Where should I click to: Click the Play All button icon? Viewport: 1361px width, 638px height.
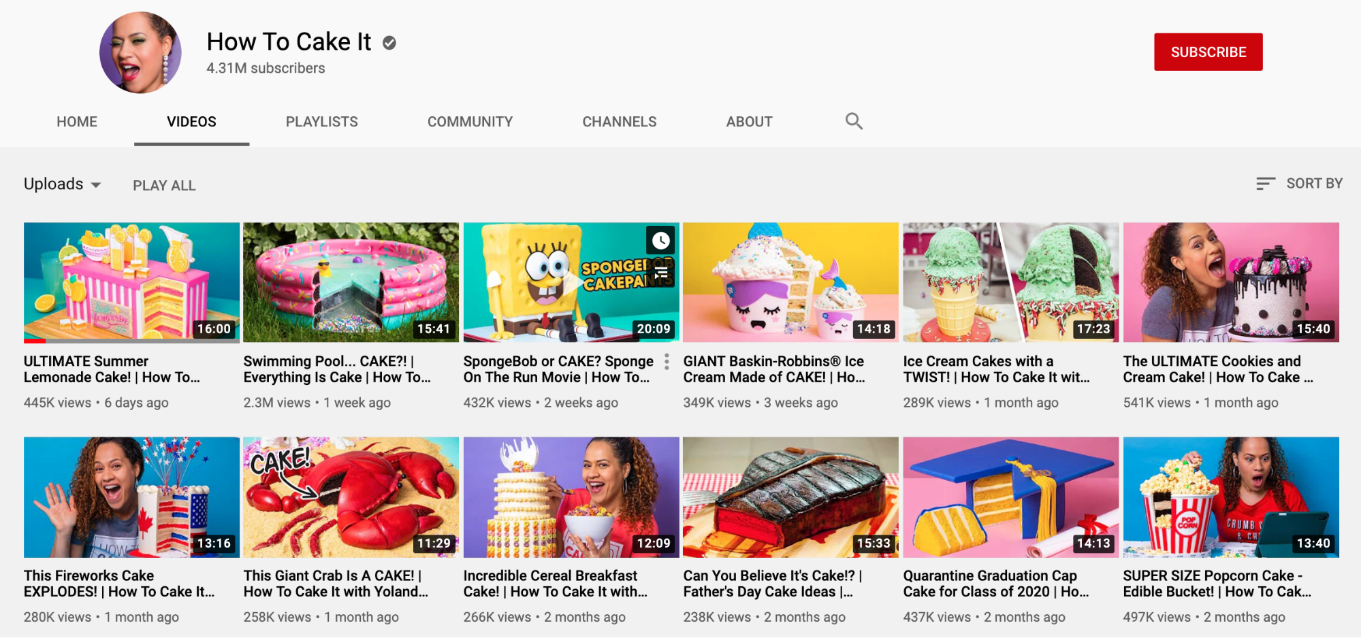point(164,184)
